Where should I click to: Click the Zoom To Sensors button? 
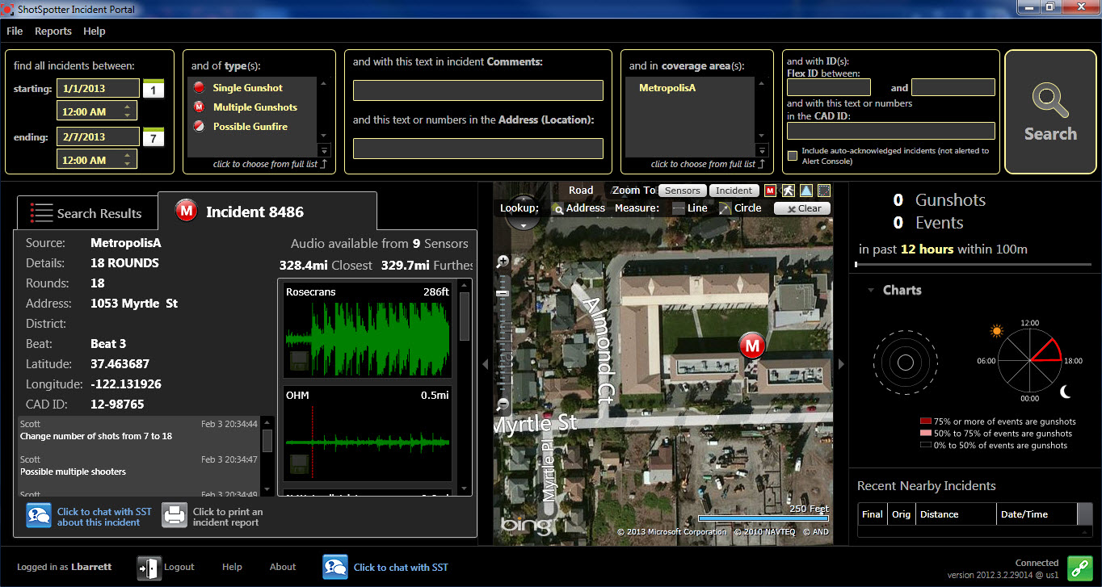click(682, 190)
